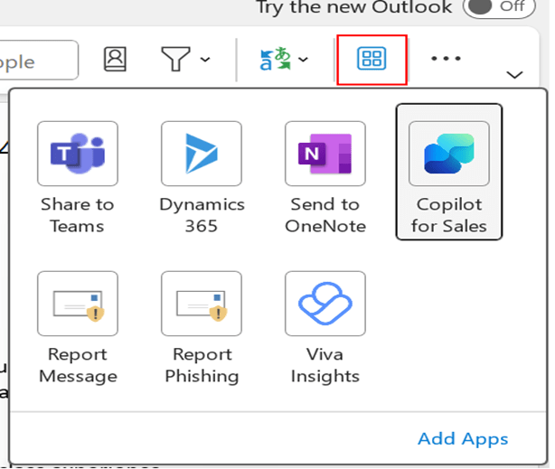
Task: Click the "Try the new Outlook" text
Action: click(x=353, y=8)
